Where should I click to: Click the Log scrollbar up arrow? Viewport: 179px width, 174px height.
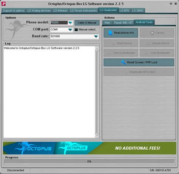pos(97,49)
